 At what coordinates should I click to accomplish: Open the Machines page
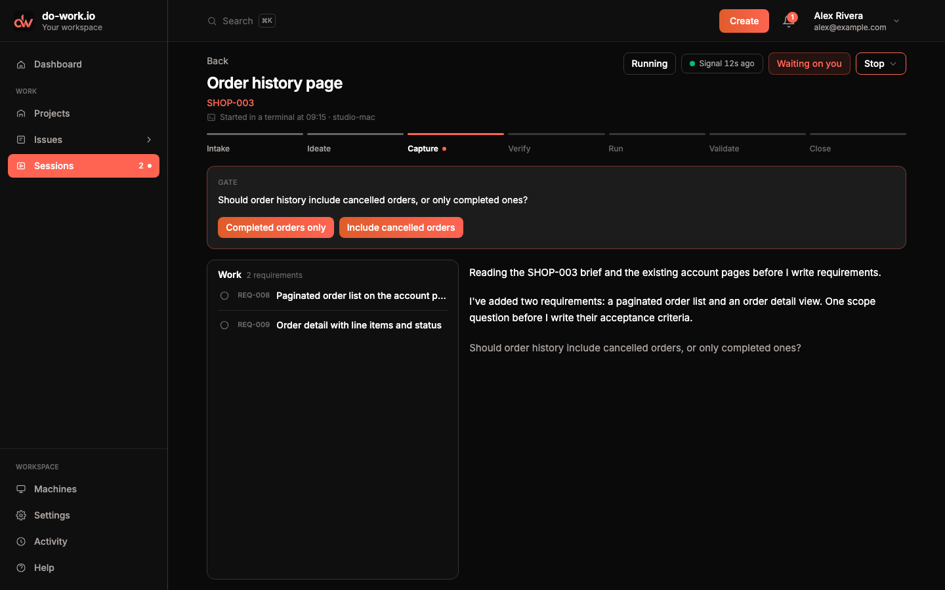pyautogui.click(x=83, y=489)
